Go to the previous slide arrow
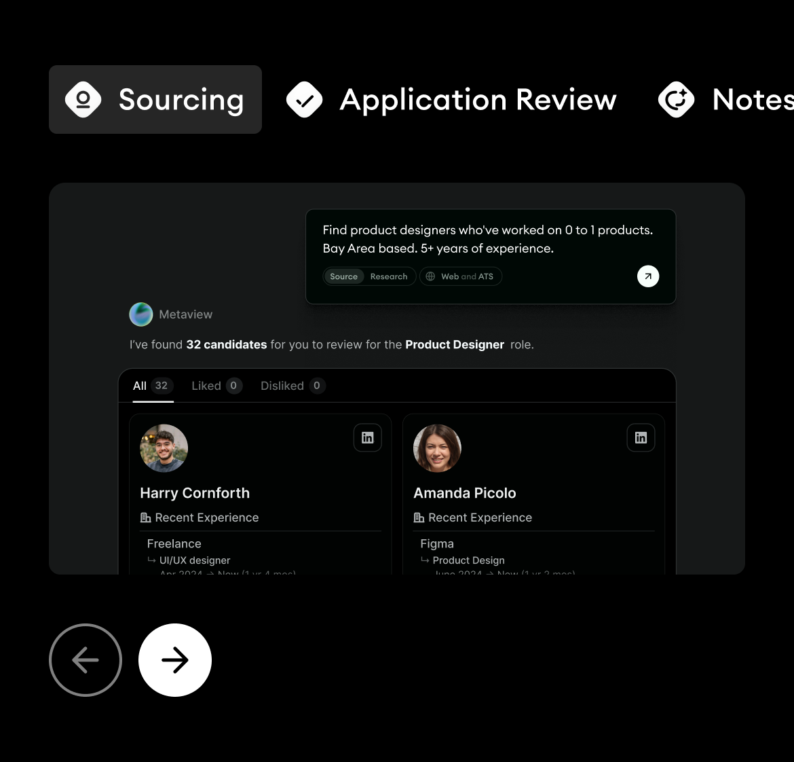Screen dimensions: 794x762 click(x=86, y=659)
